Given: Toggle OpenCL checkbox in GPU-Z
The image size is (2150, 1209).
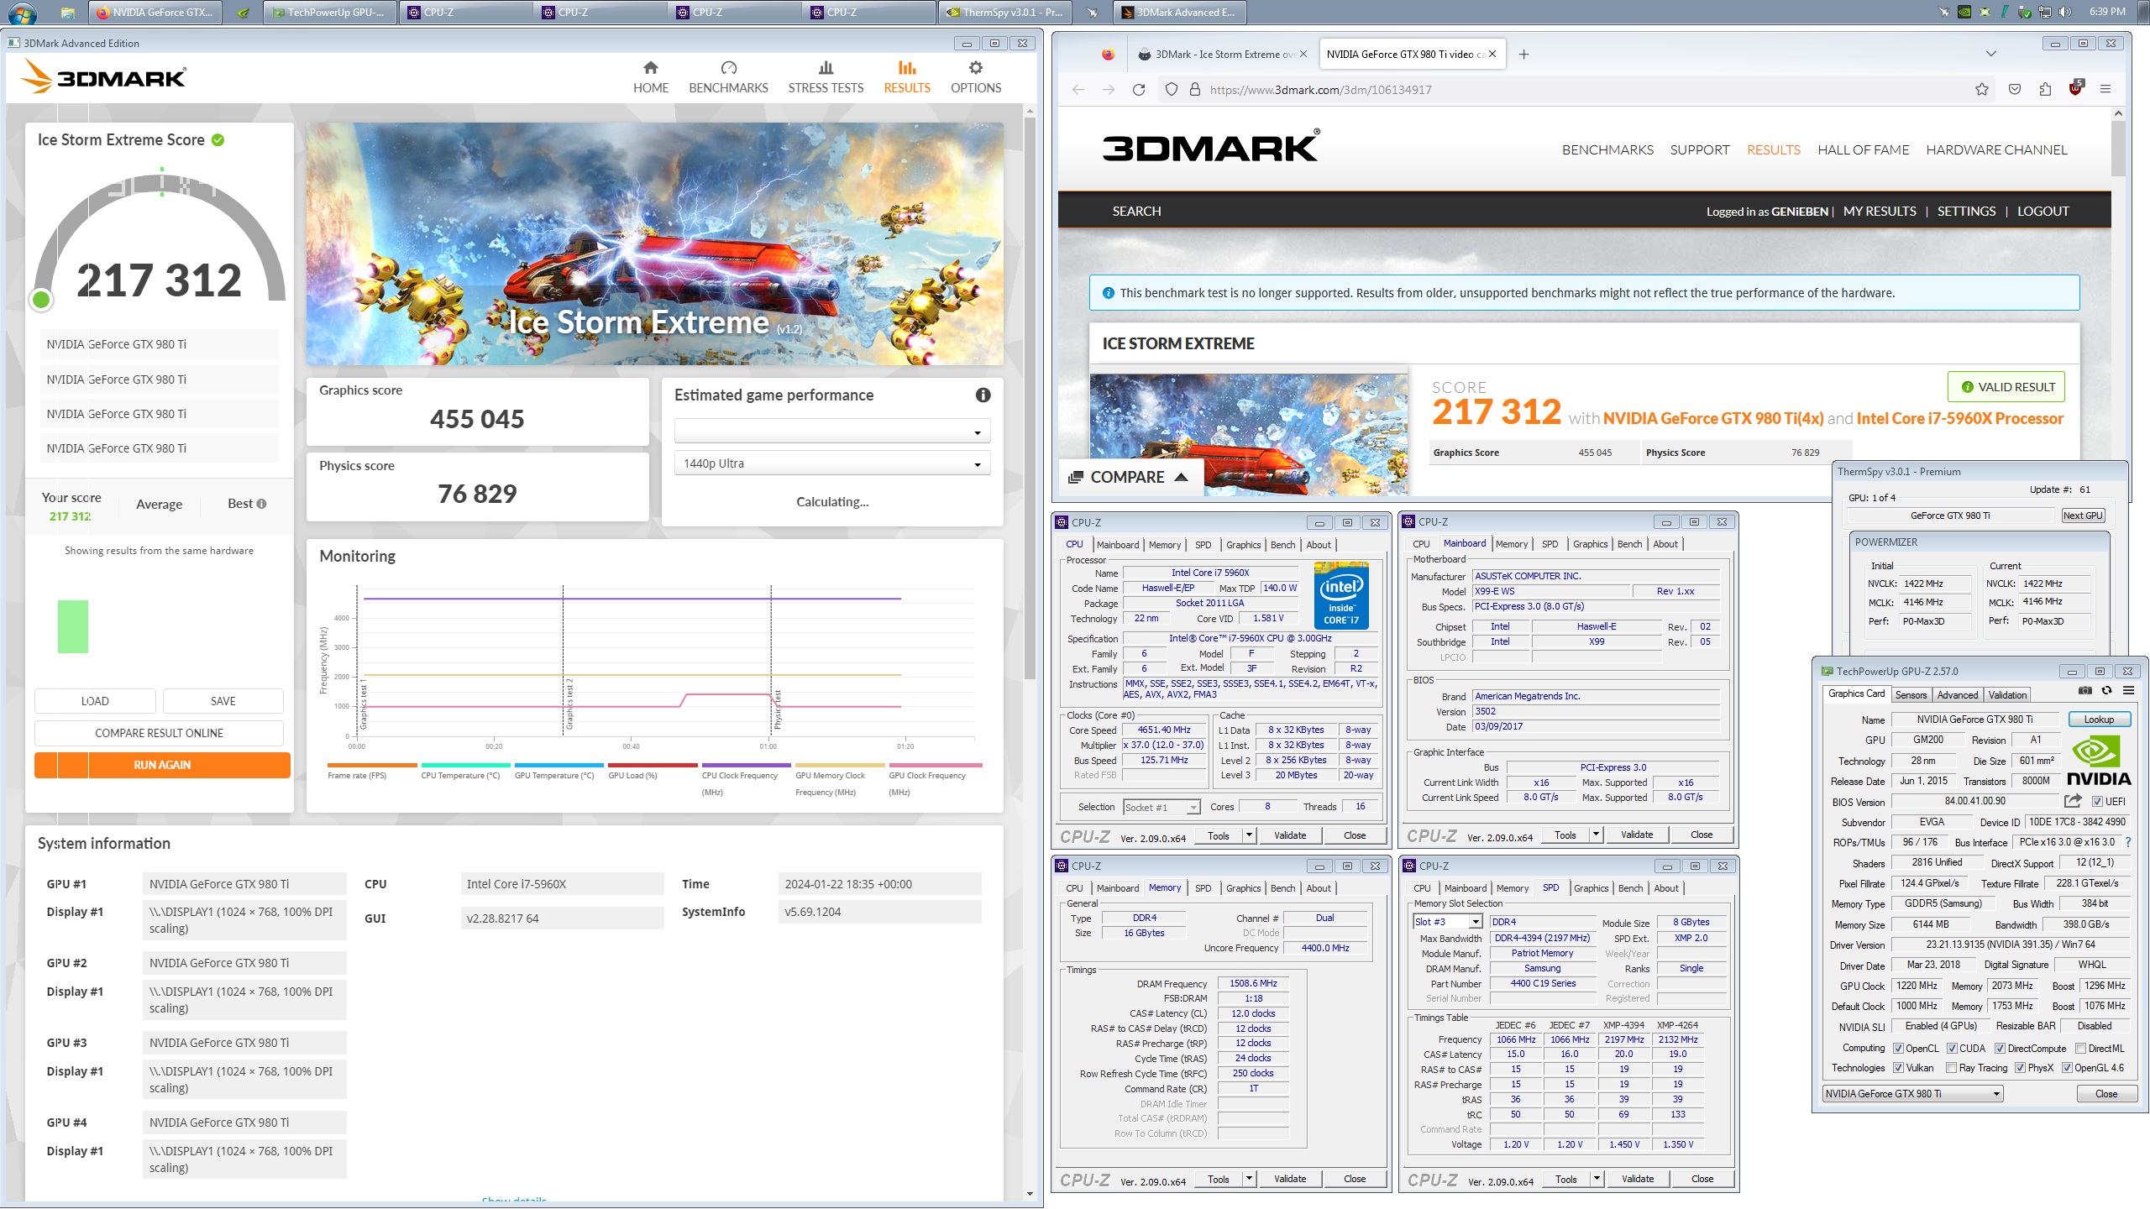Looking at the screenshot, I should (x=1898, y=1049).
